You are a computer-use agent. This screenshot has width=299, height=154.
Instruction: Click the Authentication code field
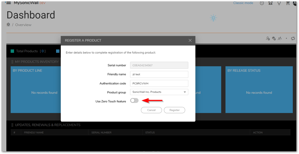[159, 83]
